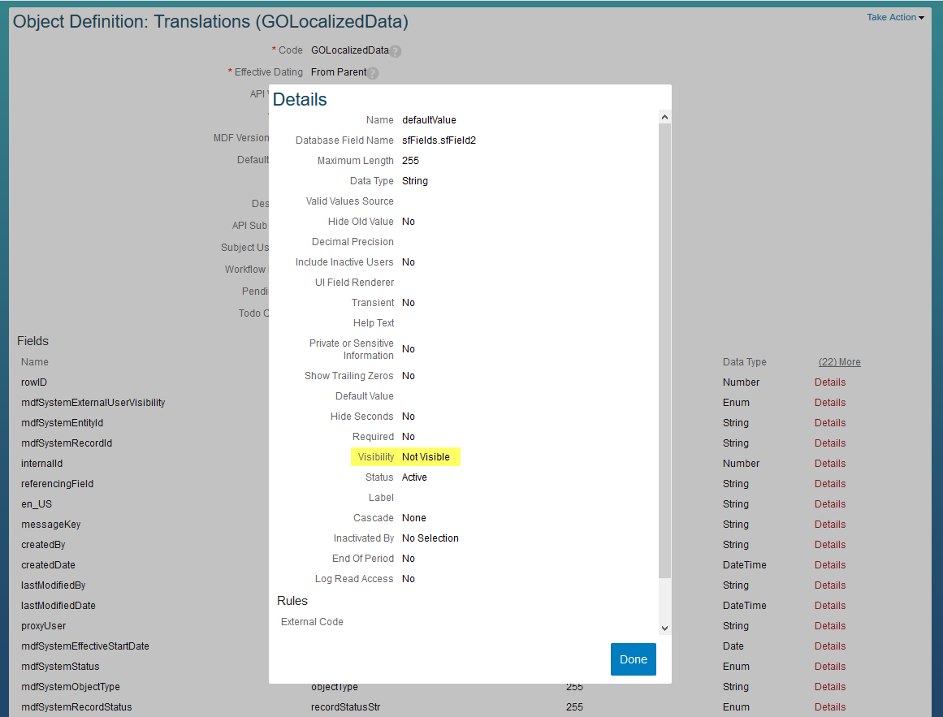This screenshot has width=943, height=717.
Task: Click the 'recordStatusStr' database field cell
Action: 345,706
